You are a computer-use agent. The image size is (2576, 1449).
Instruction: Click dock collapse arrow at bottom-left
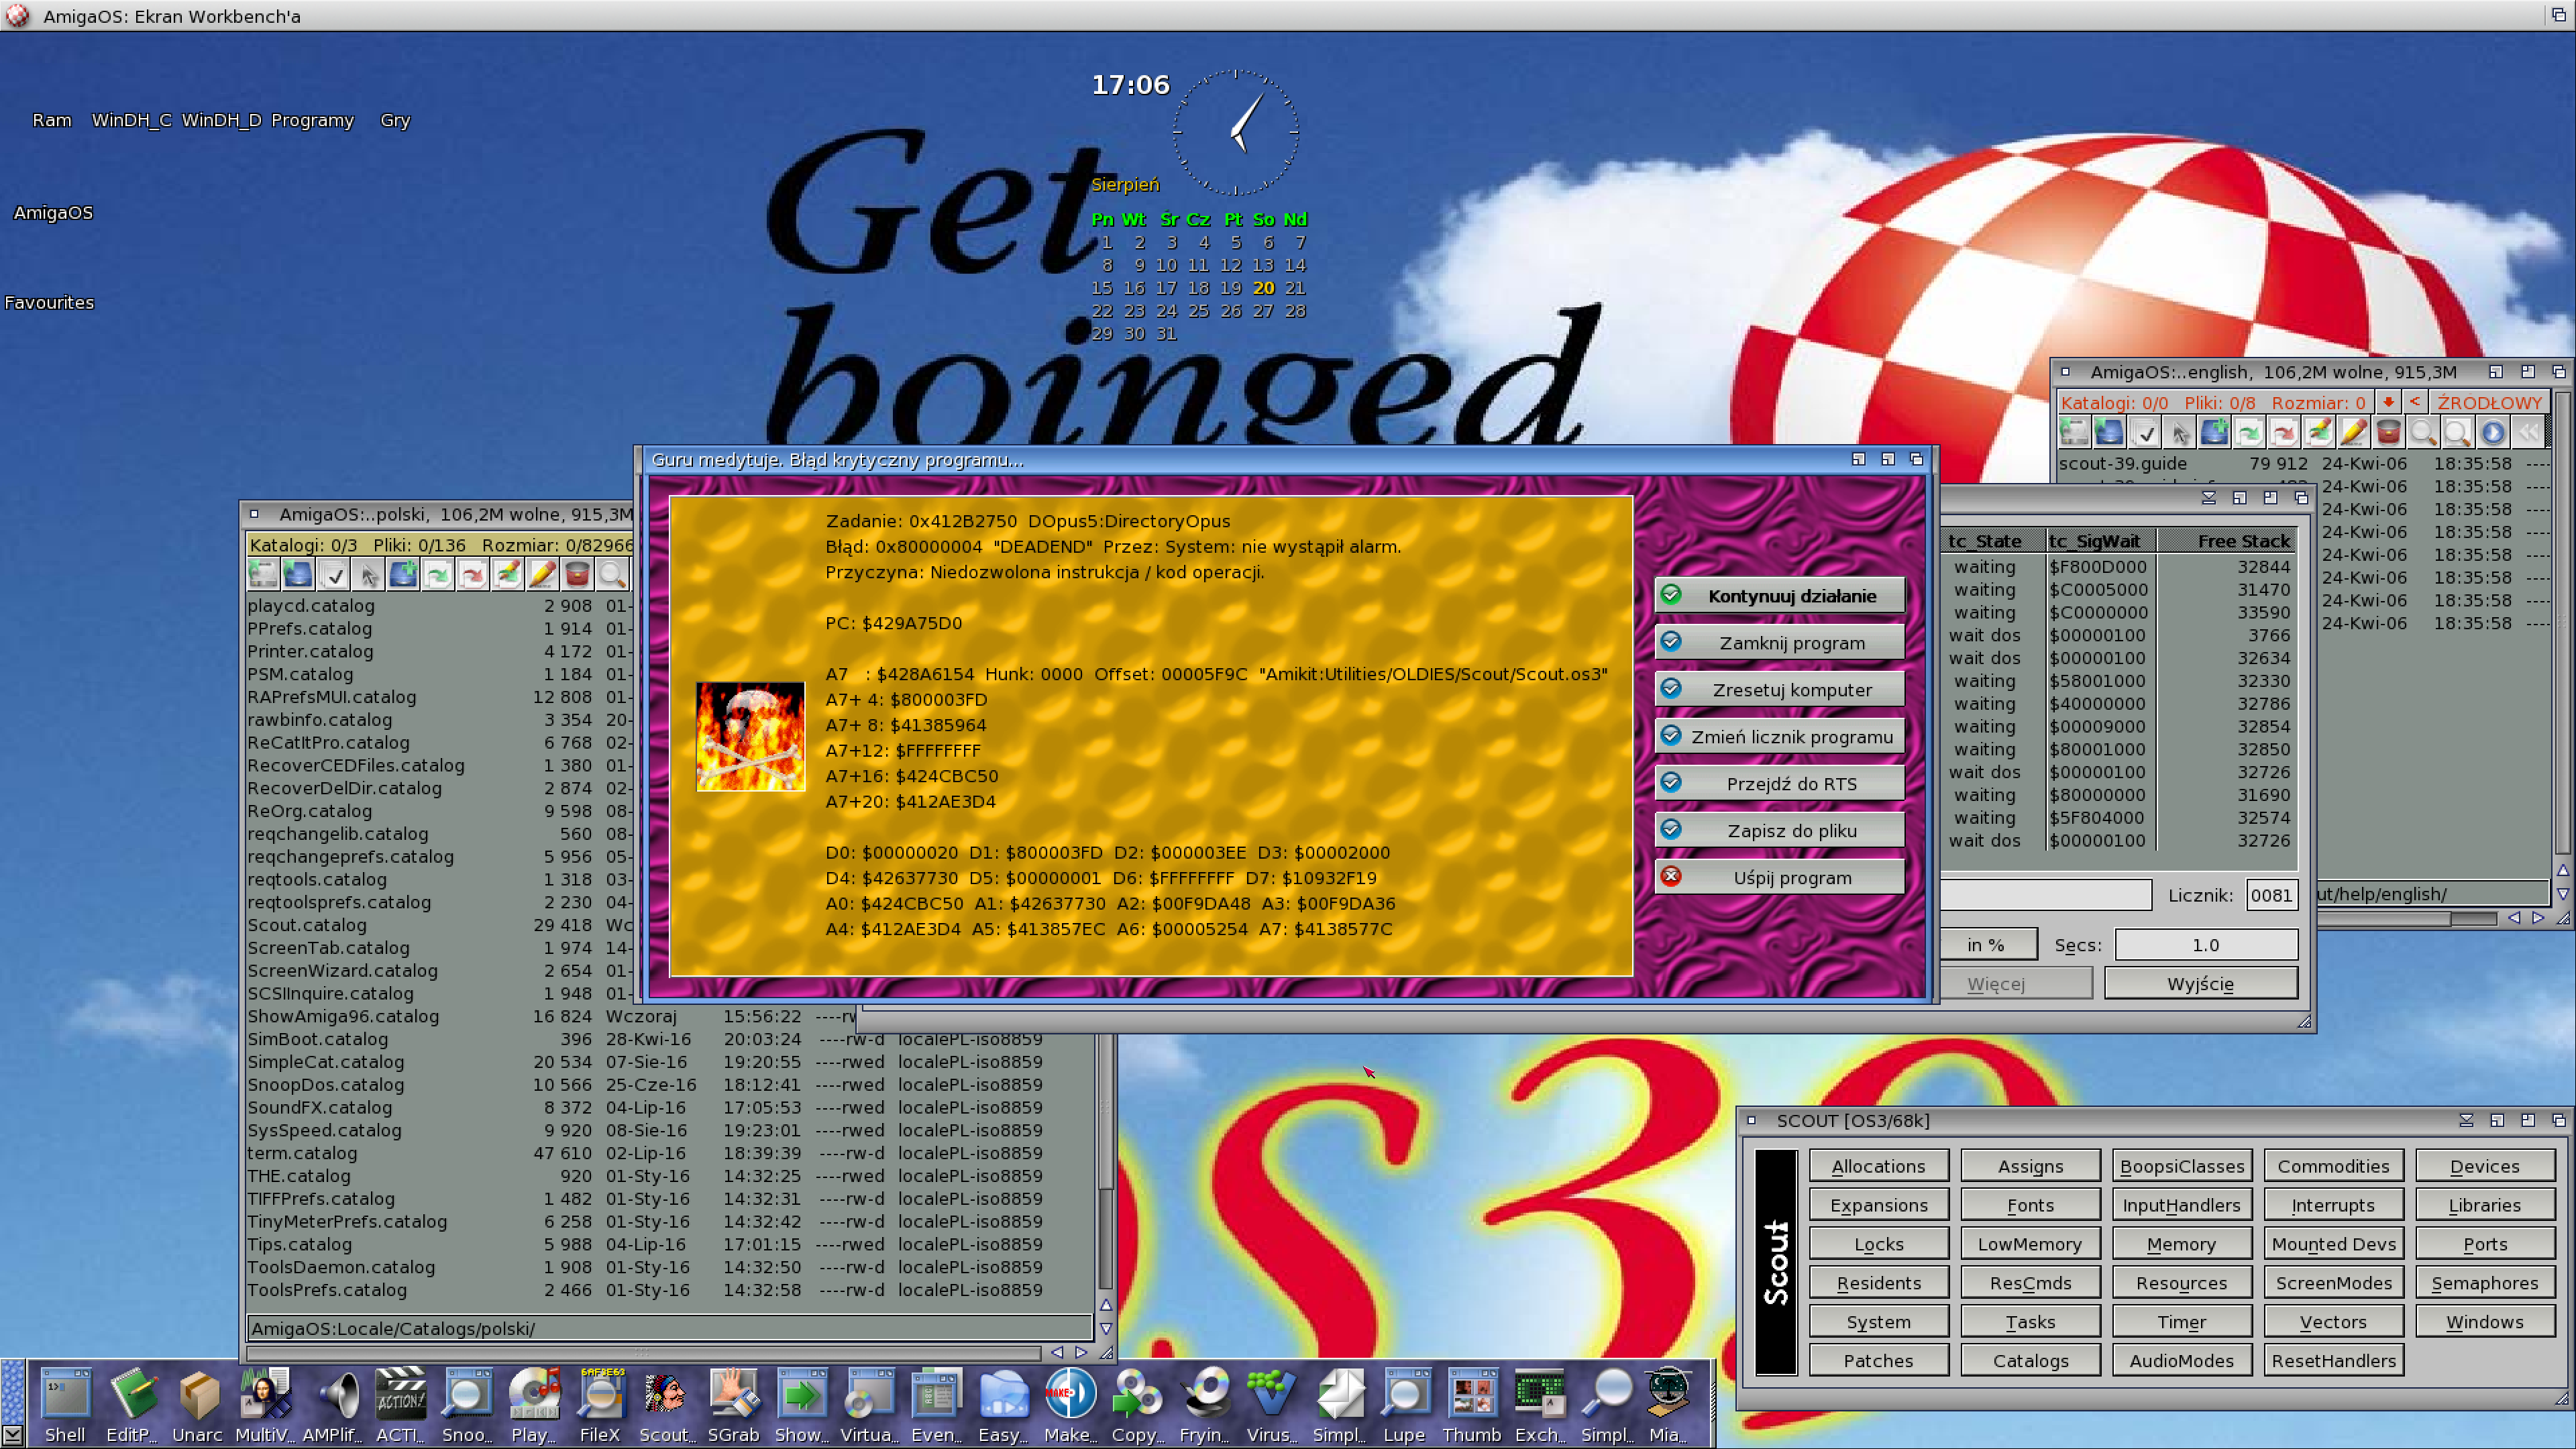pos(12,1435)
